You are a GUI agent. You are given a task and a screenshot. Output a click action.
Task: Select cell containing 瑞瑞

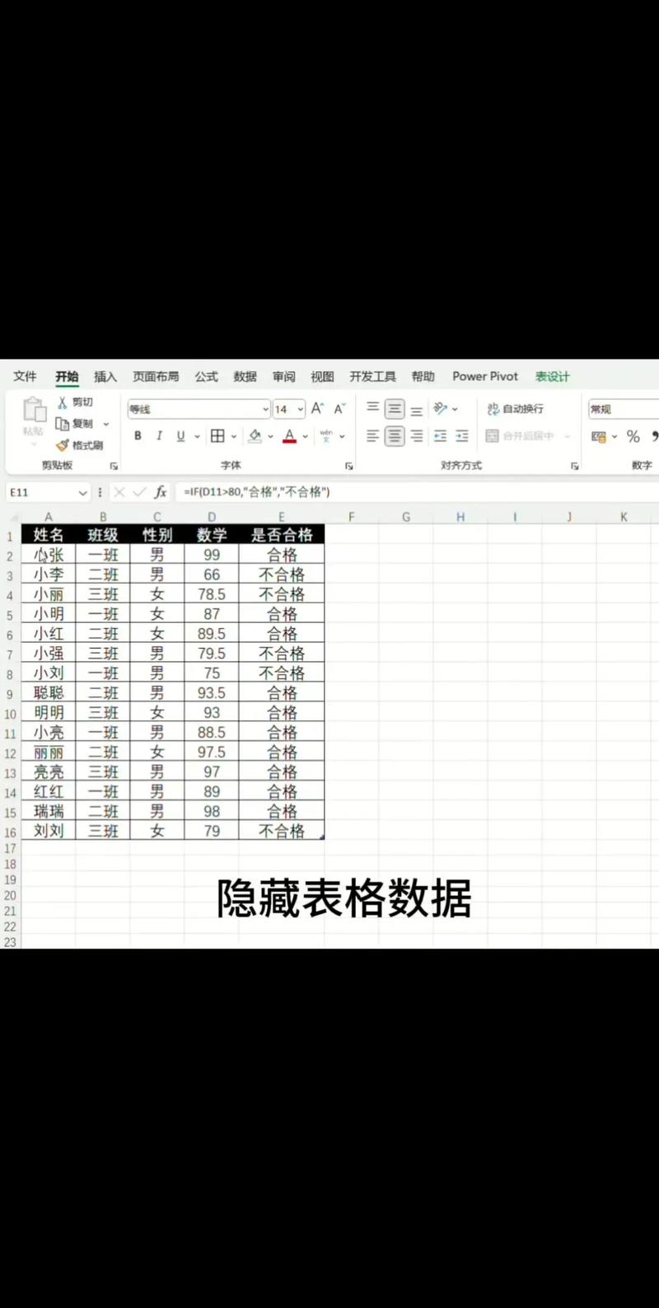[x=49, y=812]
